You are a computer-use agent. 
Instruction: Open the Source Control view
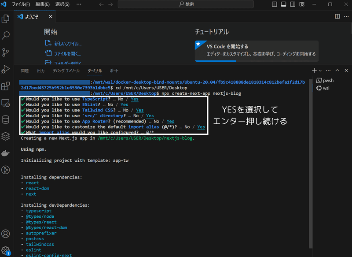coord(6,52)
